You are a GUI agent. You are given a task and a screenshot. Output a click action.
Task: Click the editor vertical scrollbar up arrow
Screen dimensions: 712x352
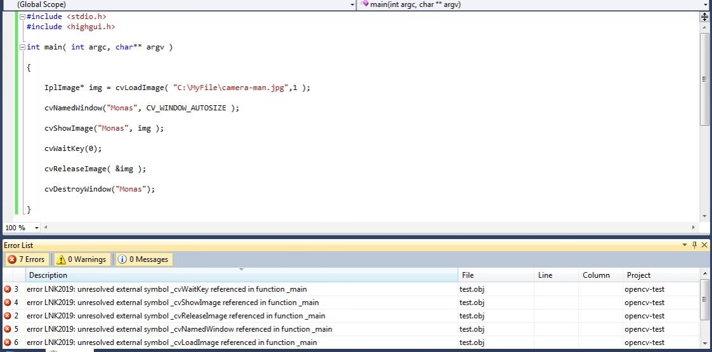(x=704, y=27)
